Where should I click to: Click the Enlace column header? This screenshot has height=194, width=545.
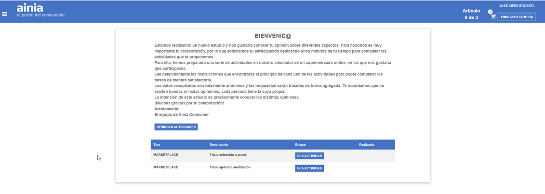(x=300, y=145)
